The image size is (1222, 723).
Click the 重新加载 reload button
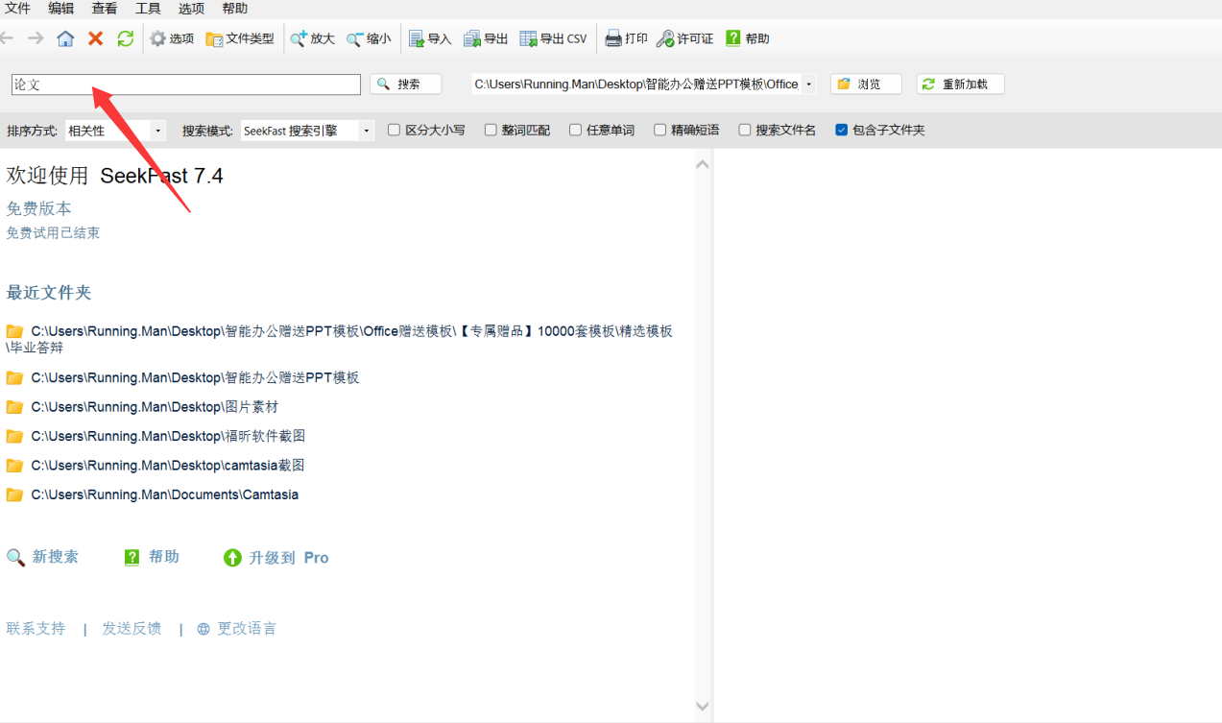click(960, 84)
